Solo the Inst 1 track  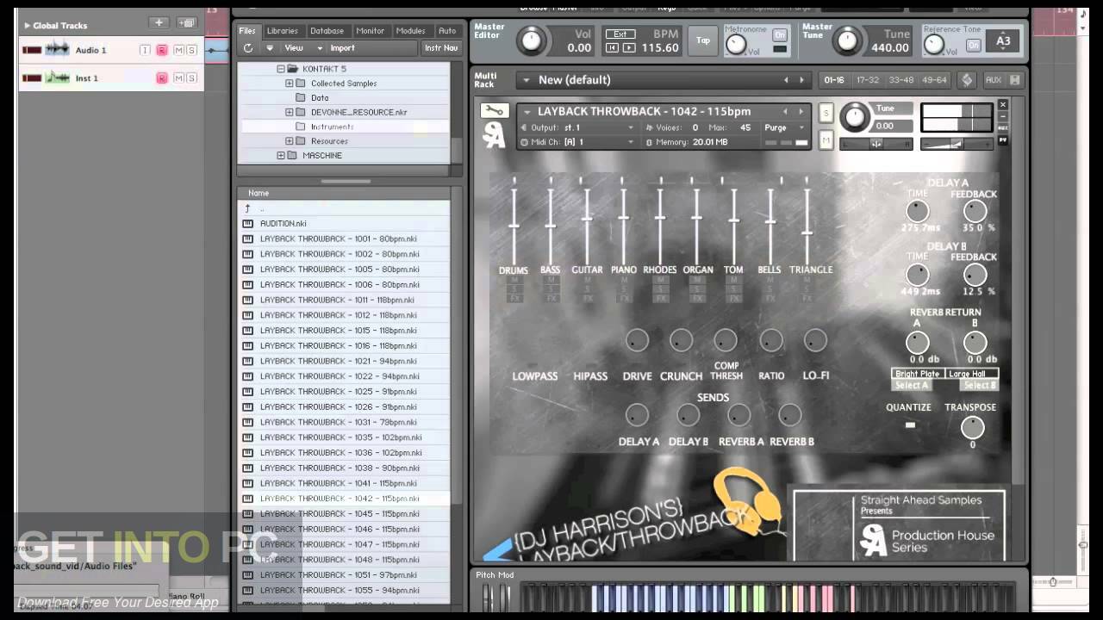(x=191, y=77)
